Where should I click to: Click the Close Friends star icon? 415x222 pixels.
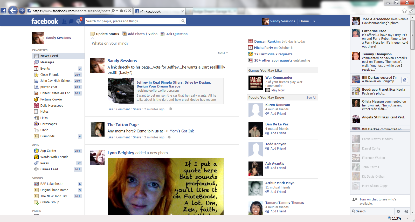[x=36, y=75]
